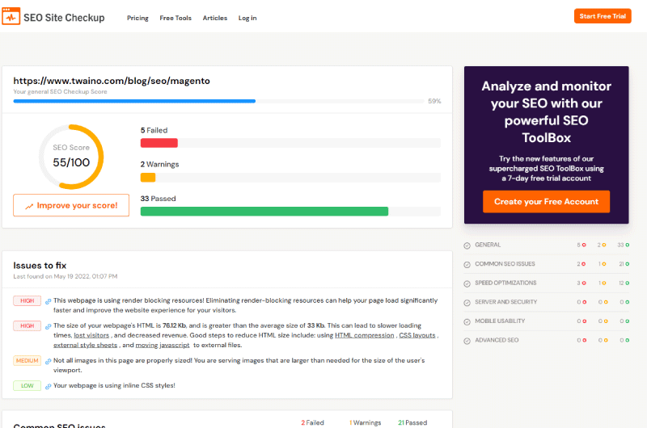The width and height of the screenshot is (647, 428).
Task: Open the external style sheets link
Action: pyautogui.click(x=86, y=345)
